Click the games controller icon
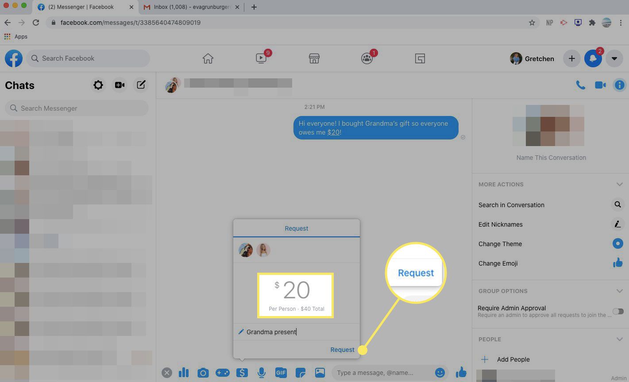Image resolution: width=629 pixels, height=382 pixels. tap(222, 373)
